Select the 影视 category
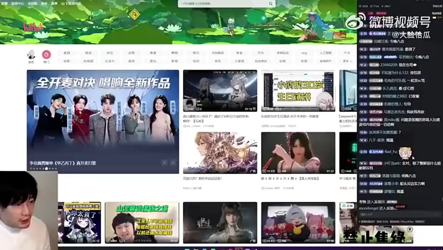This screenshot has height=250, width=443. pyautogui.click(x=175, y=61)
